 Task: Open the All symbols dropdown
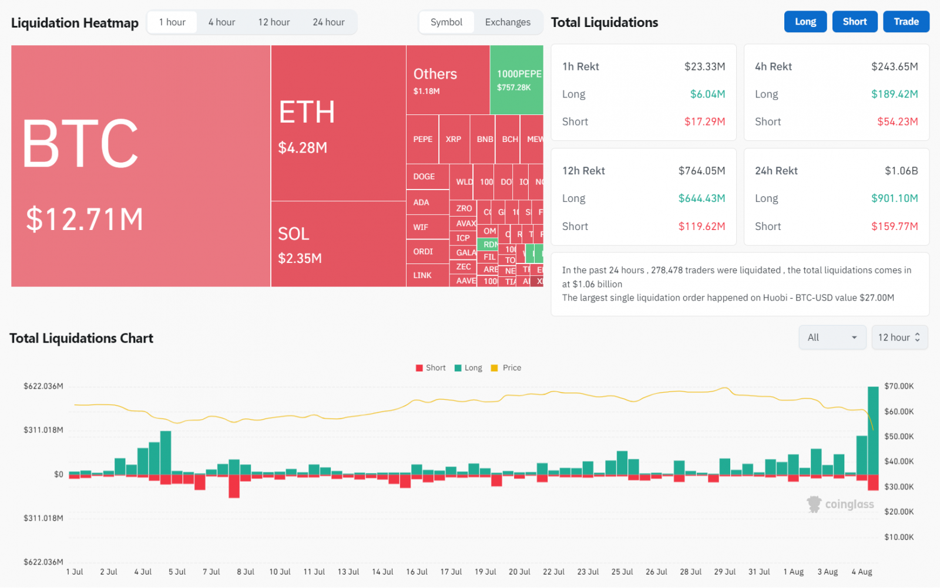(832, 337)
